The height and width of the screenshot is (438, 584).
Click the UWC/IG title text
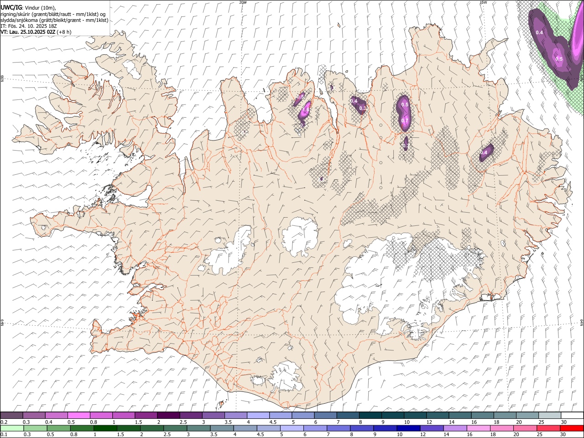click(11, 7)
